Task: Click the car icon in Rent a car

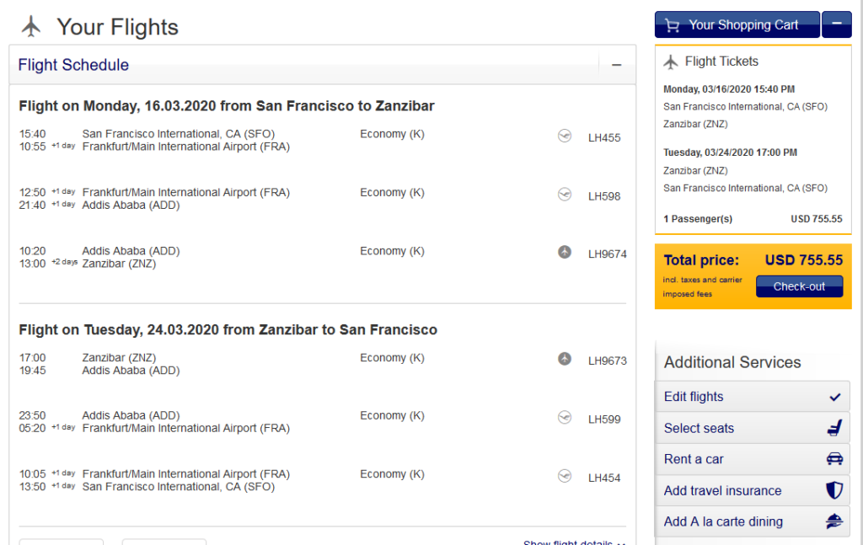Action: (834, 458)
